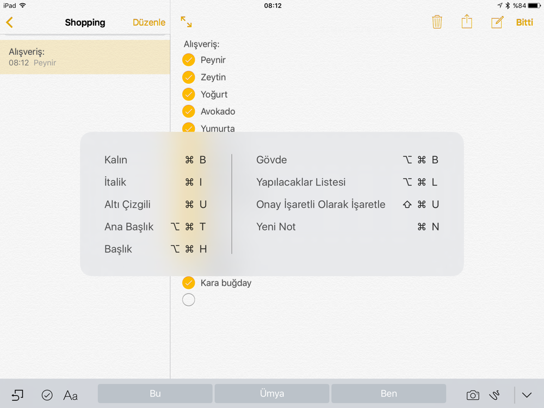This screenshot has width=544, height=408.
Task: Tap the undo/paste icon in keyboard bar
Action: [17, 395]
